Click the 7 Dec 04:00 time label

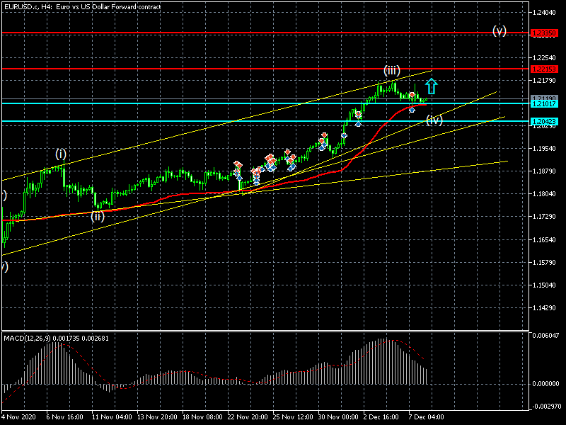point(424,418)
